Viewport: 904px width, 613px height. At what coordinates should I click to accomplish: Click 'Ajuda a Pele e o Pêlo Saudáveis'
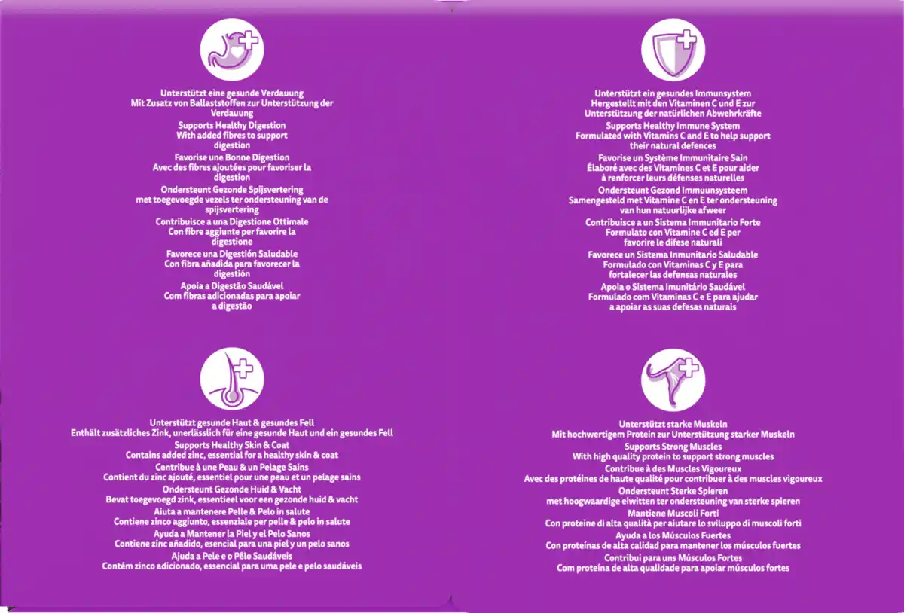pyautogui.click(x=232, y=556)
